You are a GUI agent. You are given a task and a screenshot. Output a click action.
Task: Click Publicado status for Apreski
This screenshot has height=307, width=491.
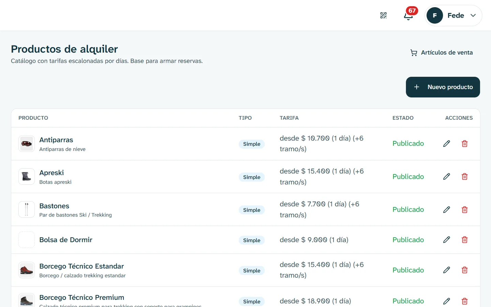[408, 177]
